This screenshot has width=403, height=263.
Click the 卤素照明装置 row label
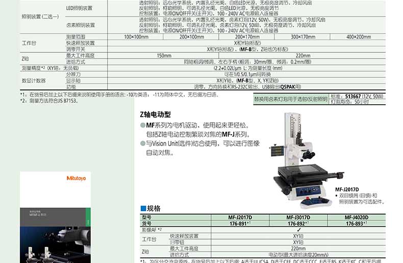point(80,25)
